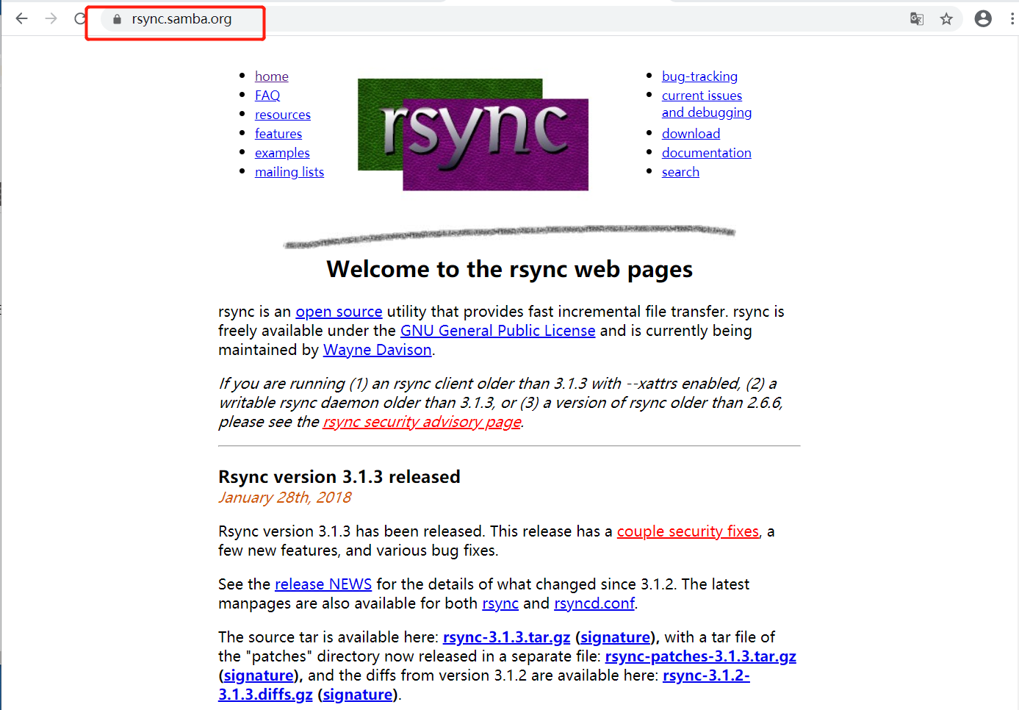Bookmark this page with the star icon
1019x710 pixels.
pos(947,19)
